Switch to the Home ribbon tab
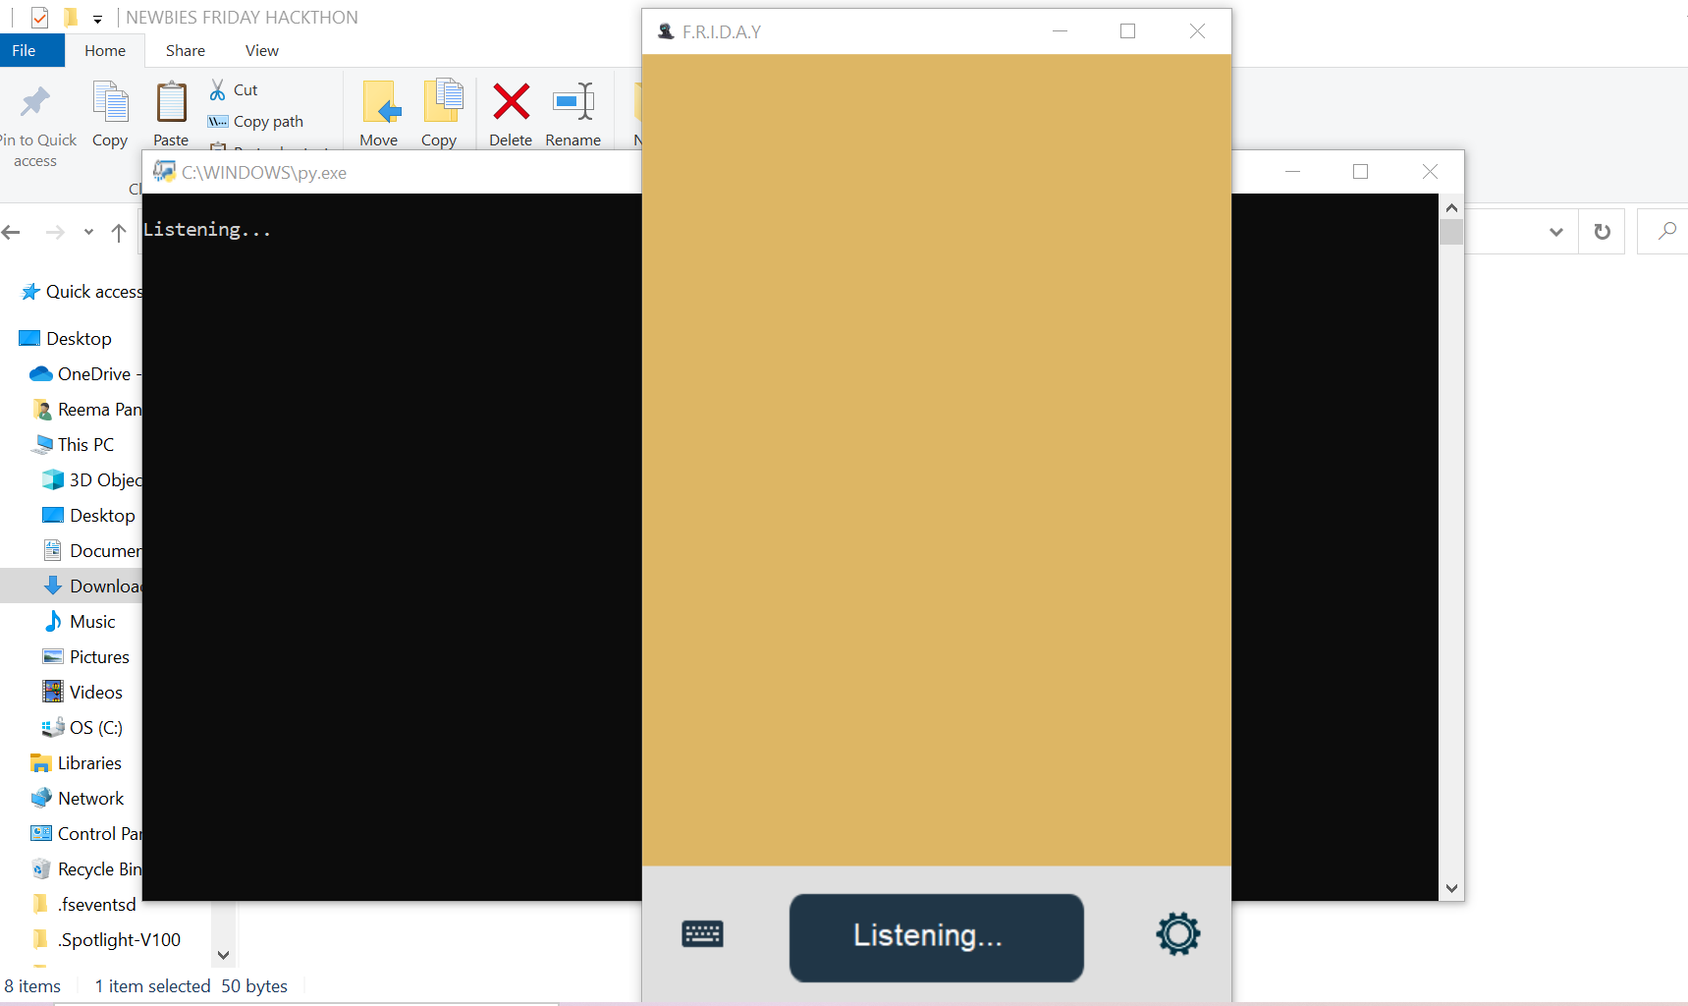 click(105, 51)
